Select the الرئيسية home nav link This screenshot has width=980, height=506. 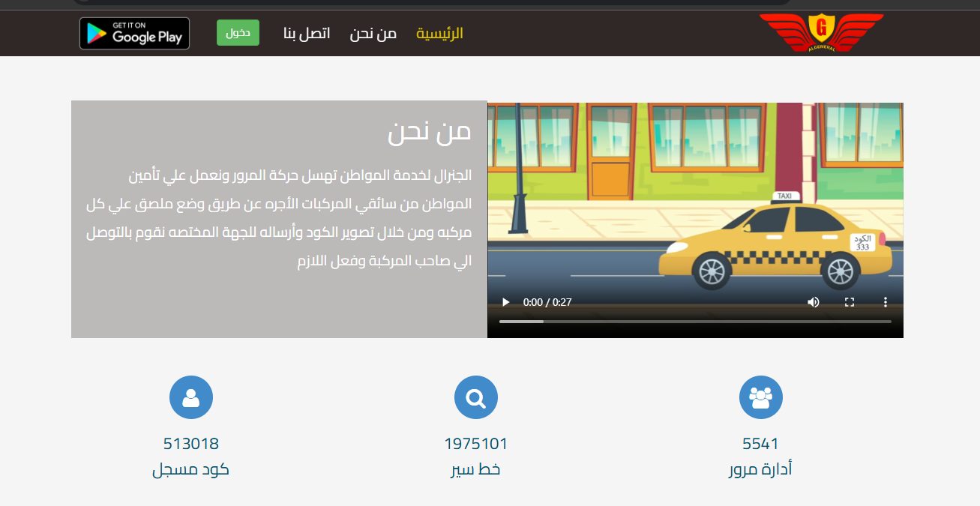440,34
